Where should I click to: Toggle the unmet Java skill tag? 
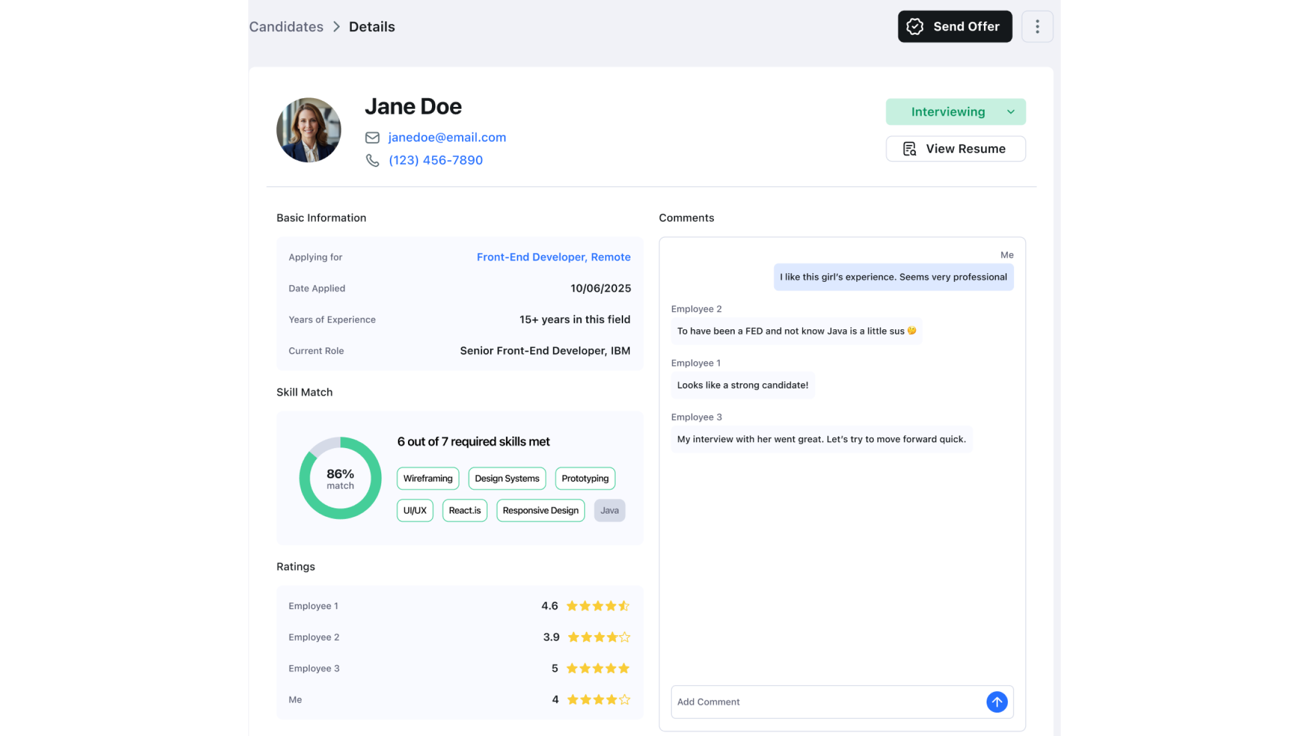click(609, 510)
